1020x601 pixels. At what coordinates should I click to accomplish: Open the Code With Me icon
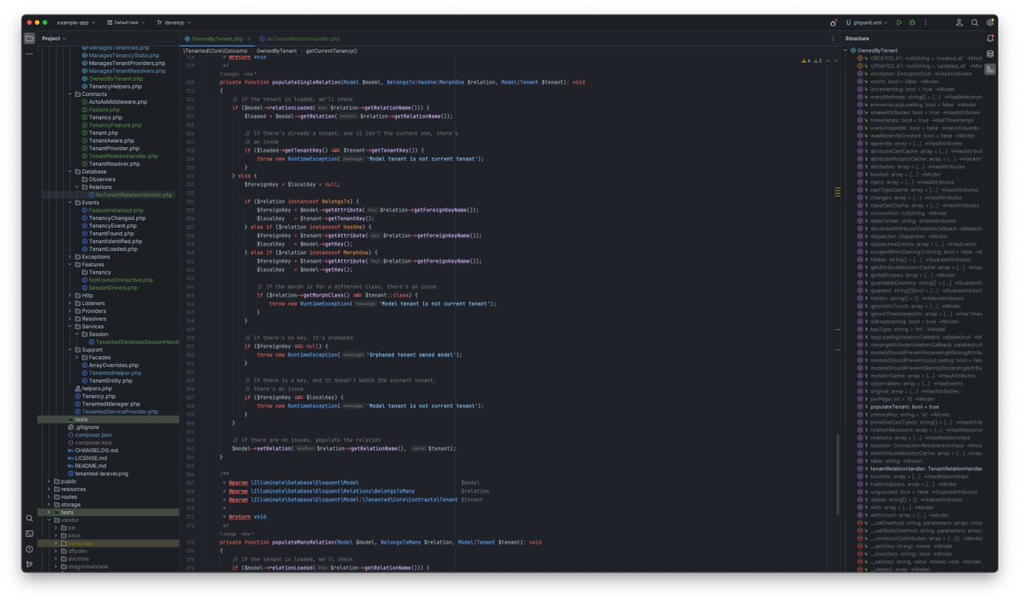[960, 23]
